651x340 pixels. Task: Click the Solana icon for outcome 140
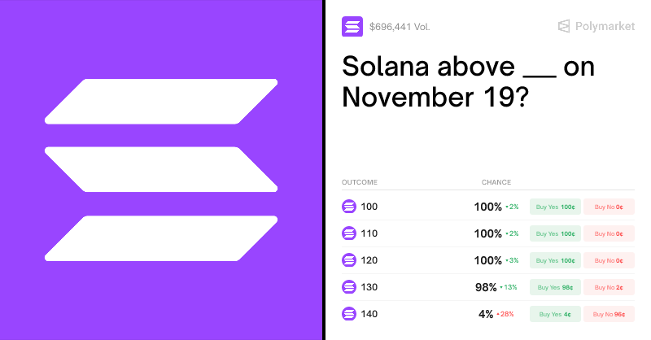click(349, 314)
